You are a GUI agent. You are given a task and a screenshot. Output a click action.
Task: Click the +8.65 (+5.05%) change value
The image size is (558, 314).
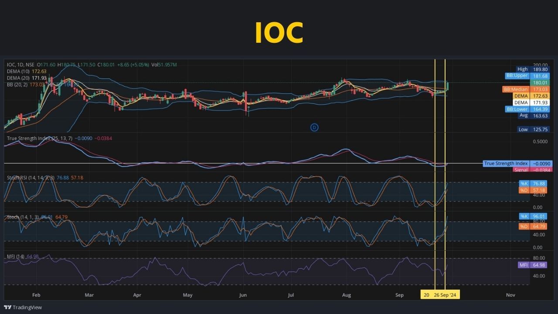[133, 65]
